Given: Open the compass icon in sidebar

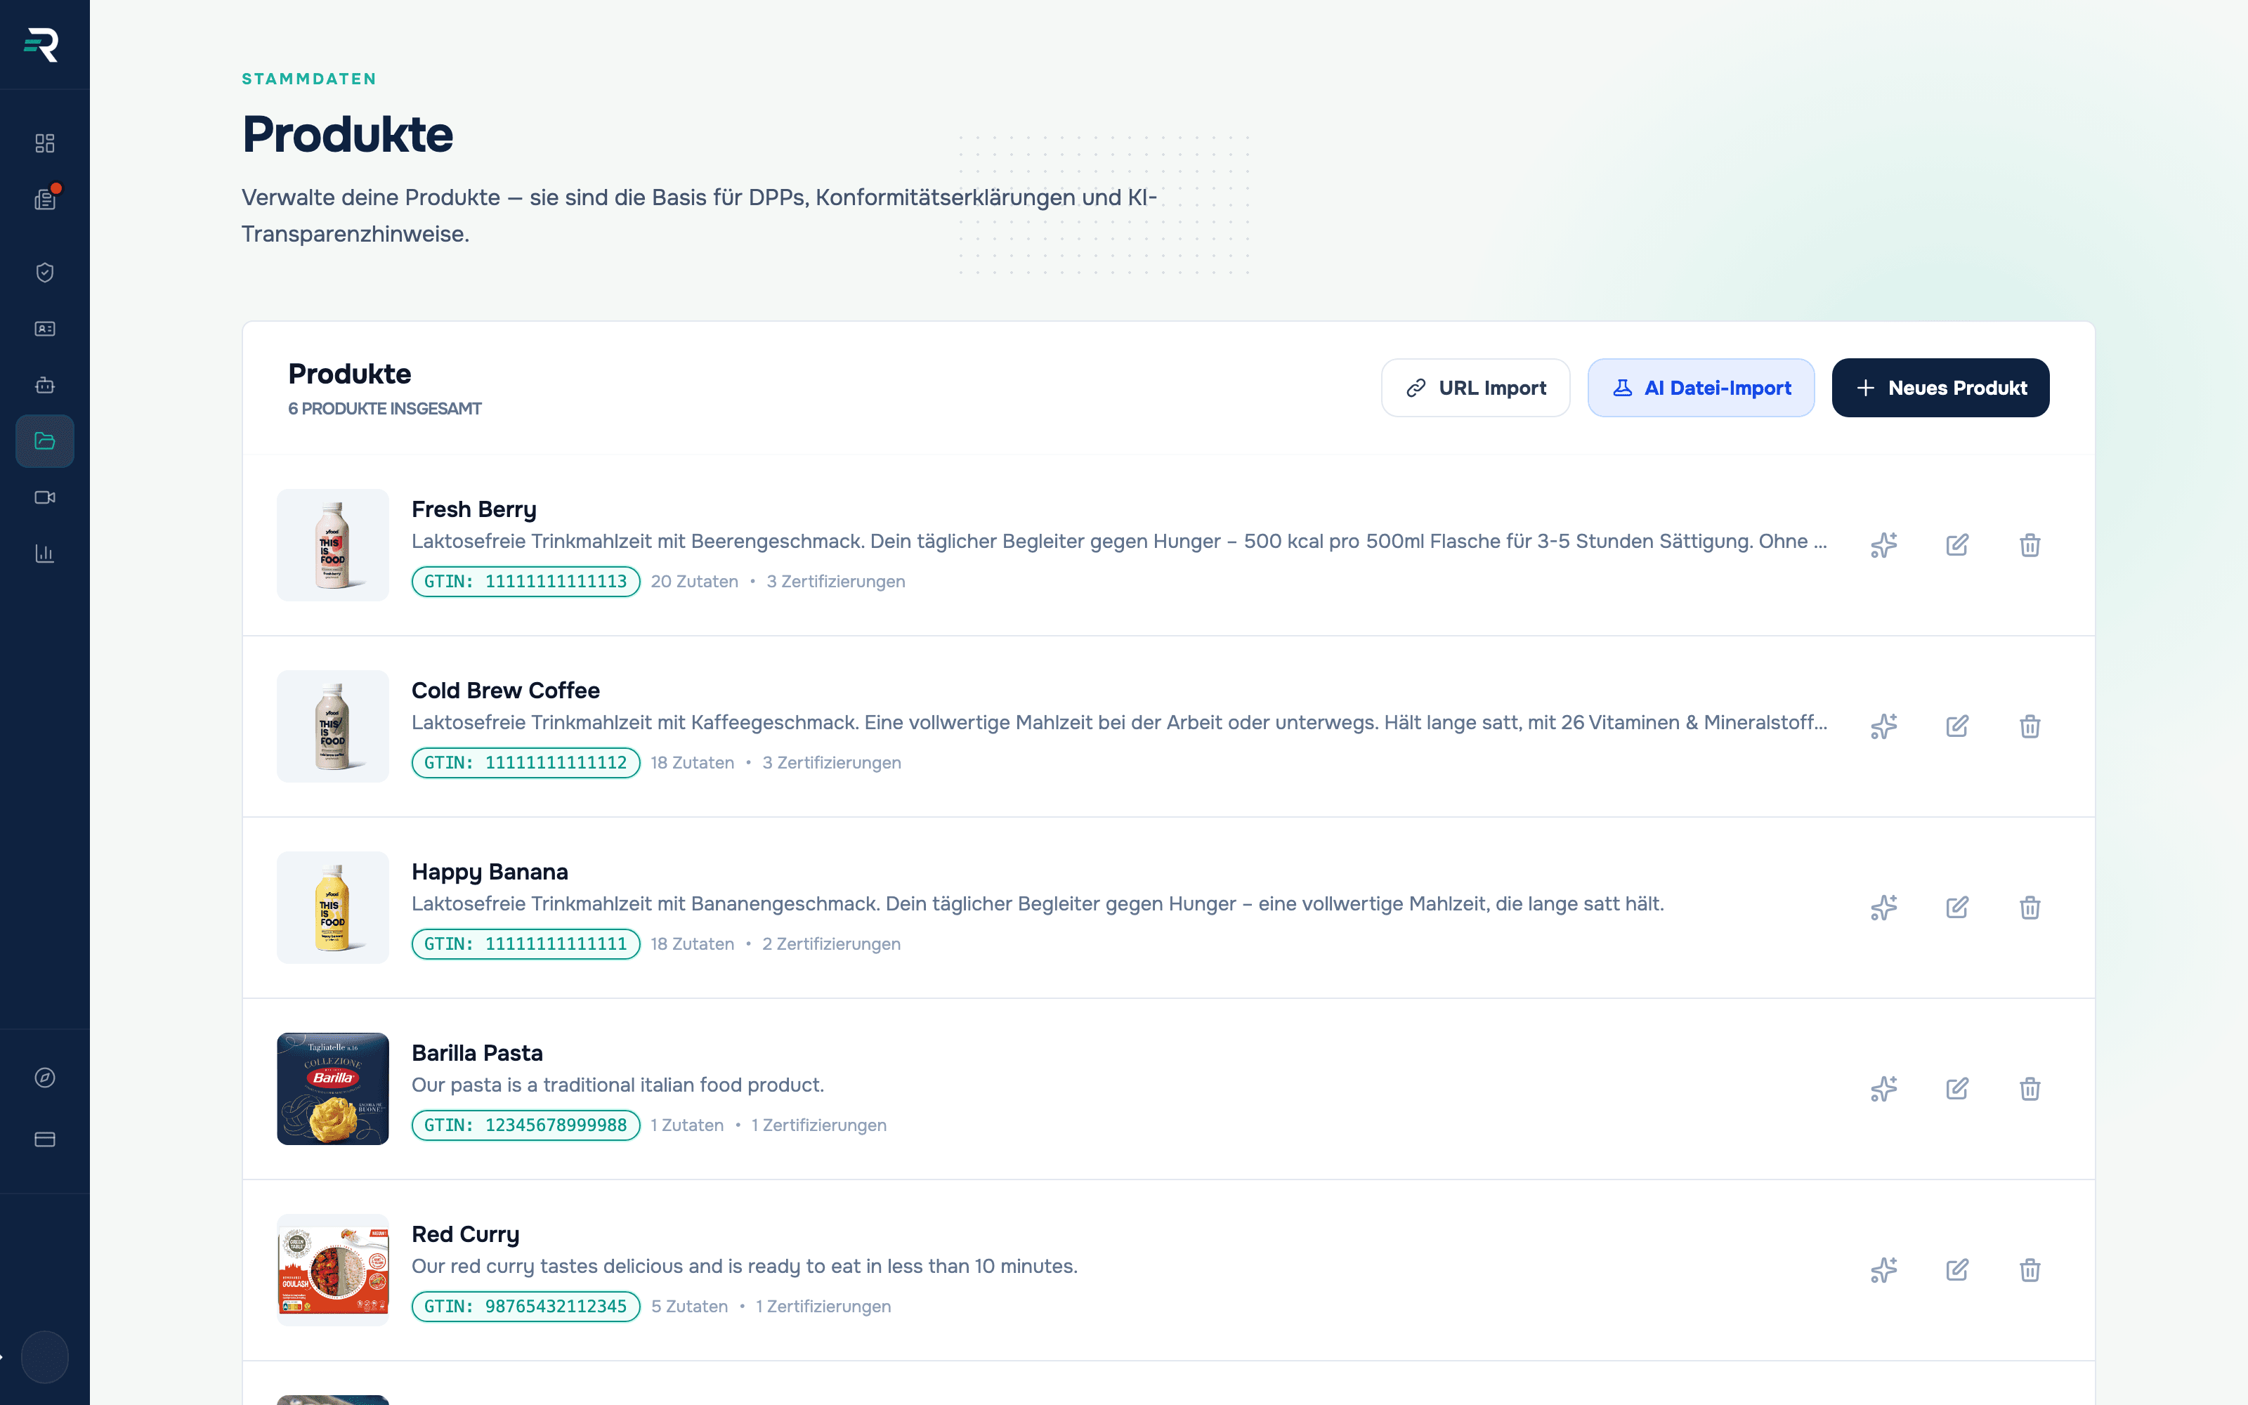Looking at the screenshot, I should [44, 1078].
